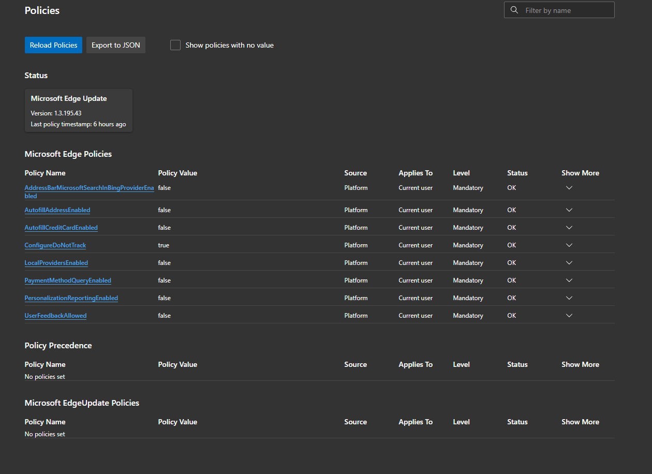
Task: Expand Show More chevron for LocalProvidersEnabled
Action: coord(569,263)
